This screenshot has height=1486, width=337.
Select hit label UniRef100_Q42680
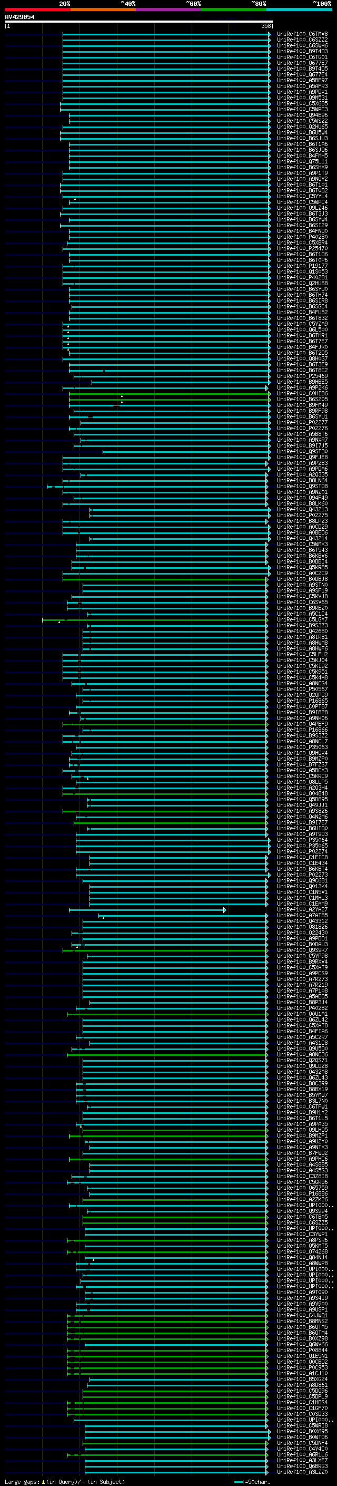302,631
